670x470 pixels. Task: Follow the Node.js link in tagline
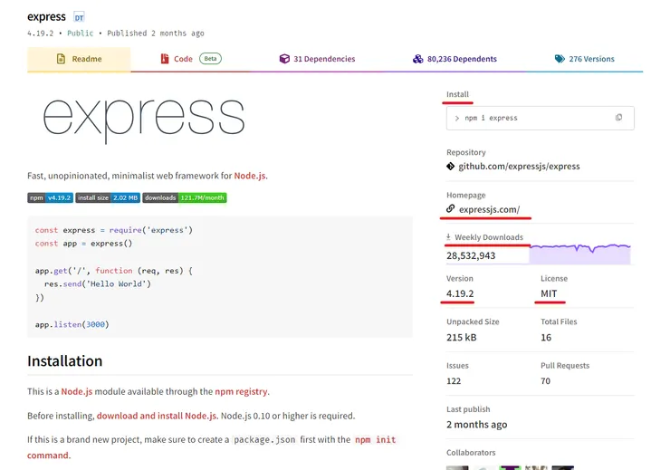[x=250, y=176]
